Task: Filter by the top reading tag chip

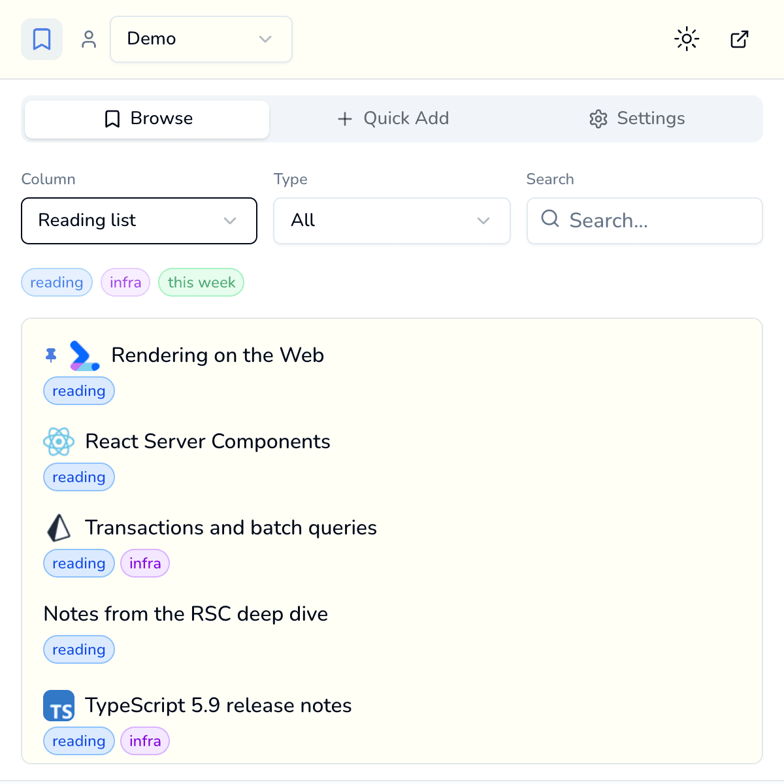Action: (57, 282)
